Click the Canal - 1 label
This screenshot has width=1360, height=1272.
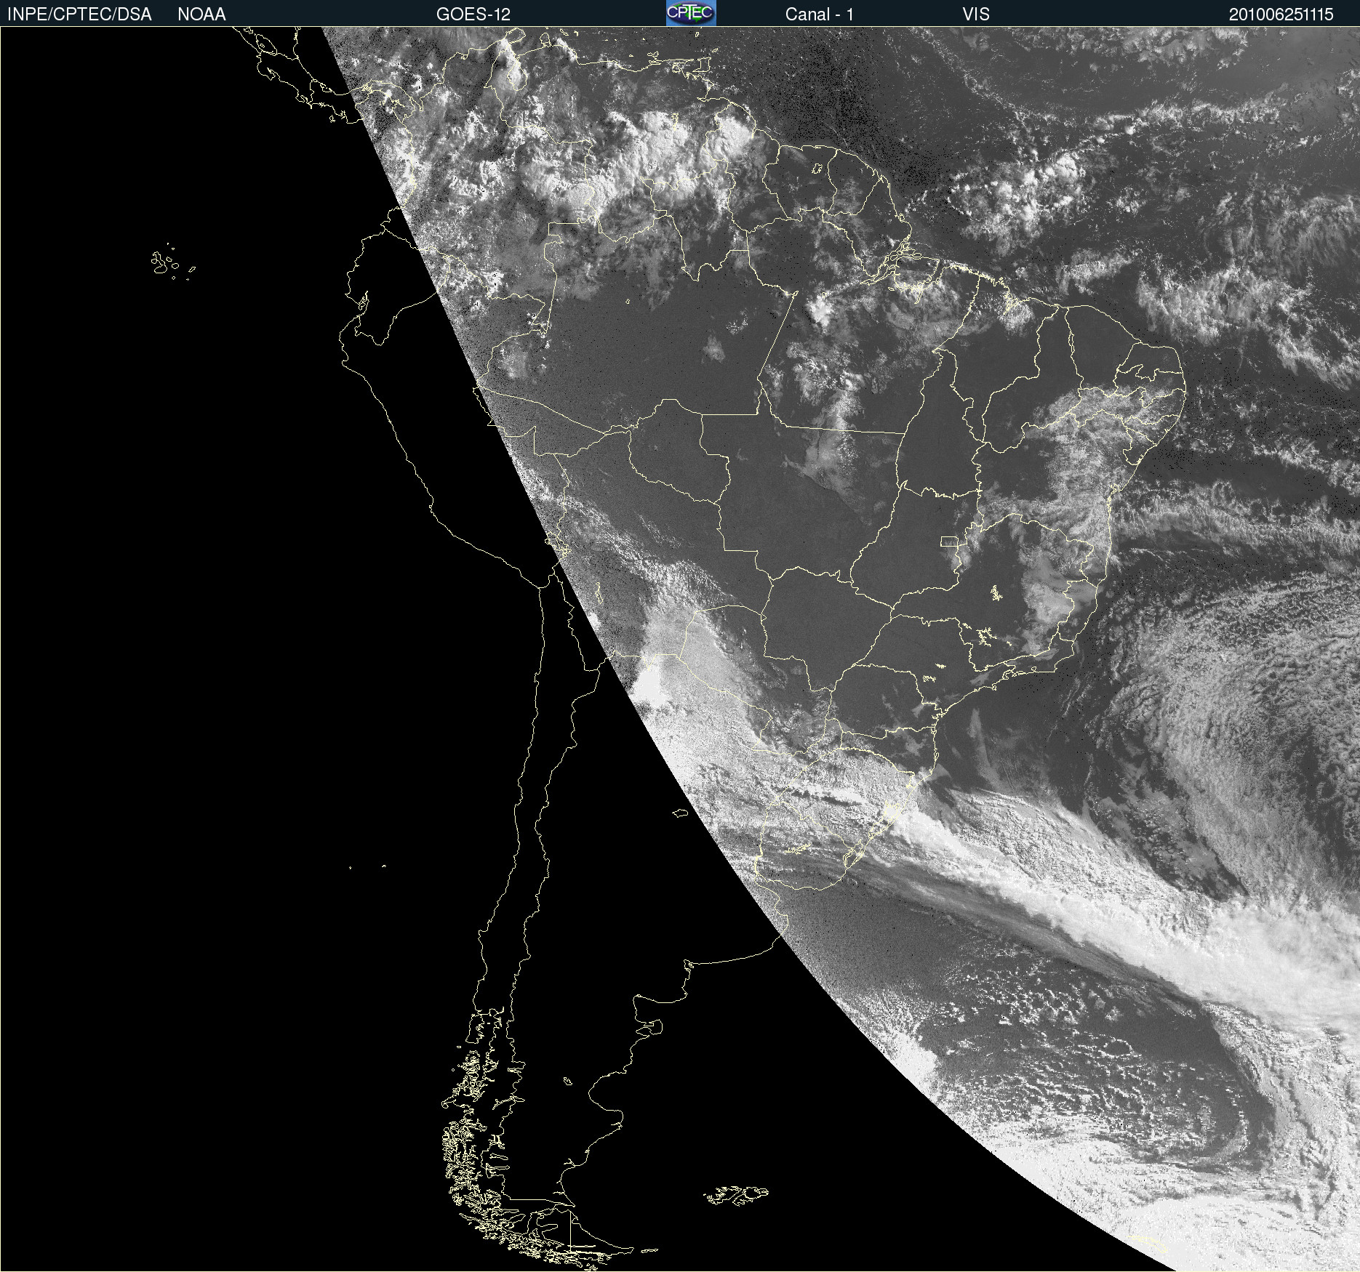pyautogui.click(x=820, y=15)
